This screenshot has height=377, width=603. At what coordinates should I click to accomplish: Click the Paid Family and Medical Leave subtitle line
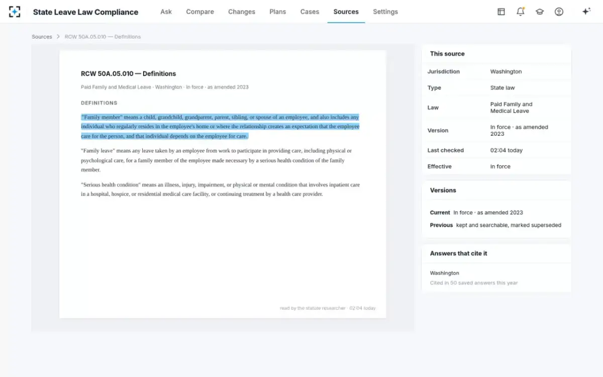pos(165,87)
